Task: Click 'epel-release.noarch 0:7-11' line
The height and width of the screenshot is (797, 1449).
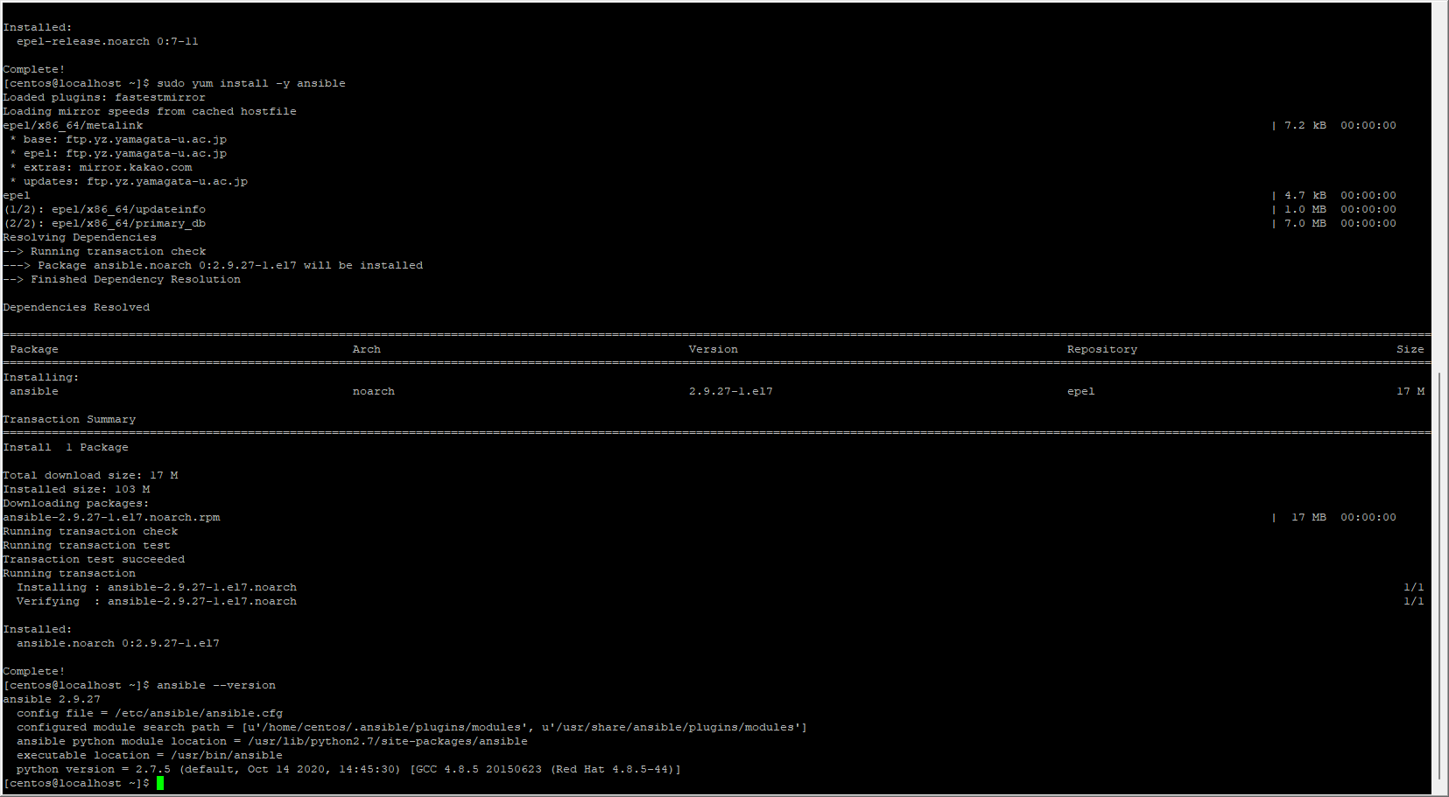Action: tap(108, 41)
